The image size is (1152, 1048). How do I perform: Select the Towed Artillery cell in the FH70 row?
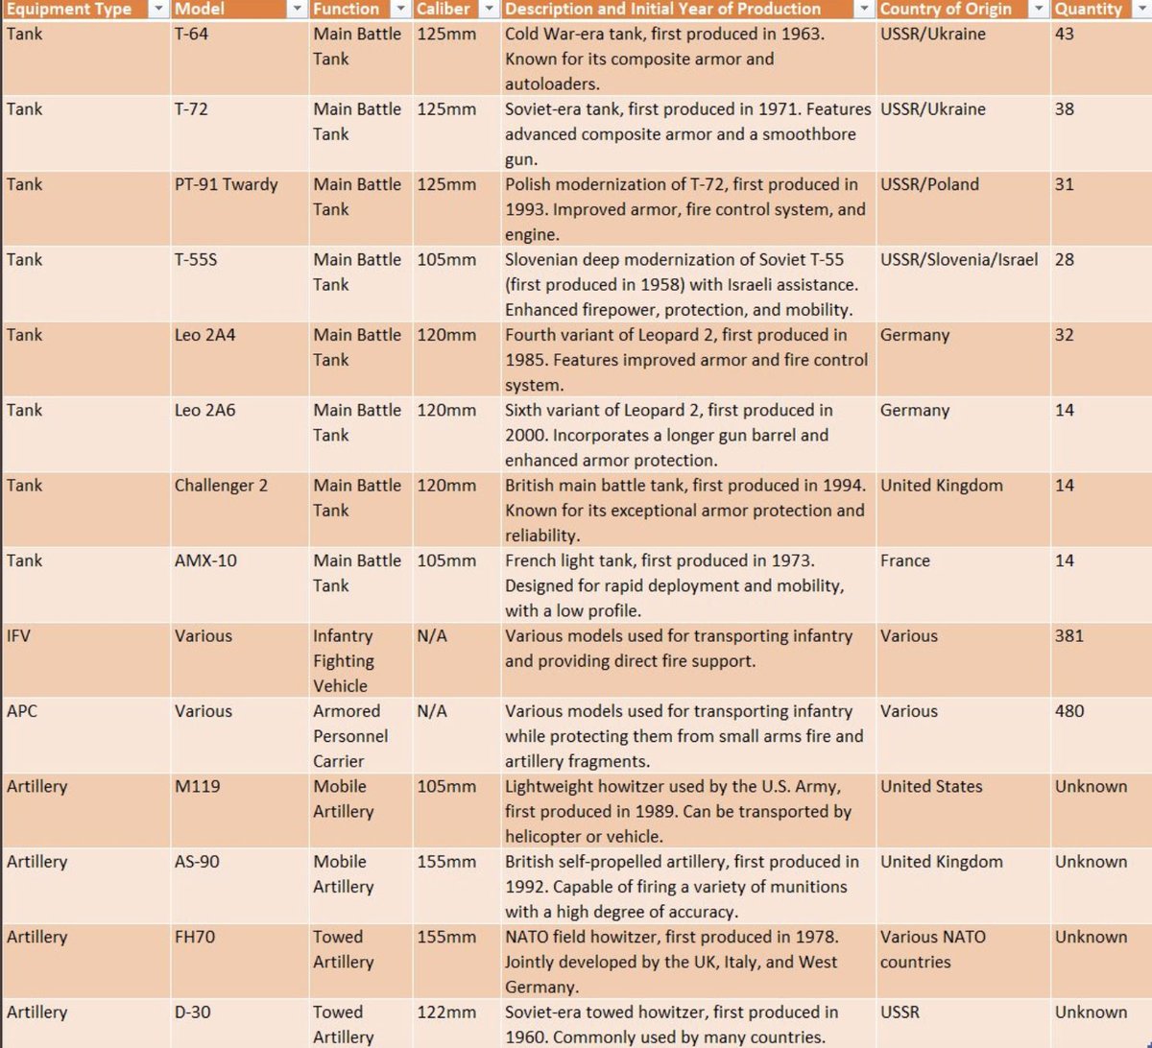[x=361, y=962]
